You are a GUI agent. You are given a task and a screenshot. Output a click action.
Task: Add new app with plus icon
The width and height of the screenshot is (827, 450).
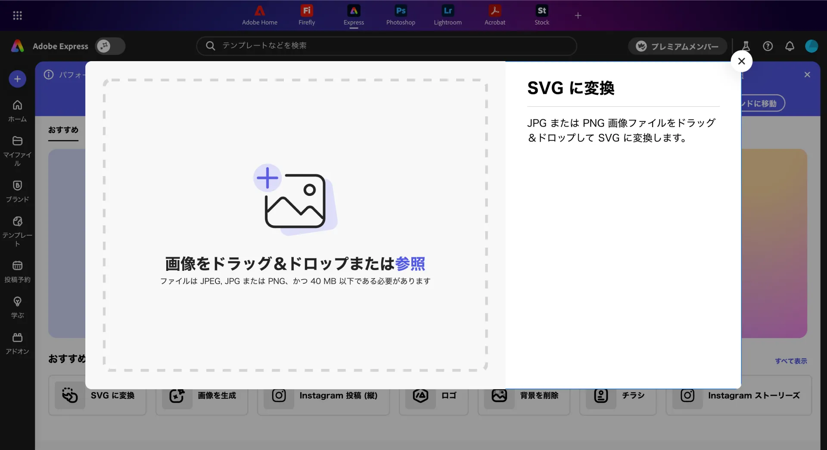point(578,16)
